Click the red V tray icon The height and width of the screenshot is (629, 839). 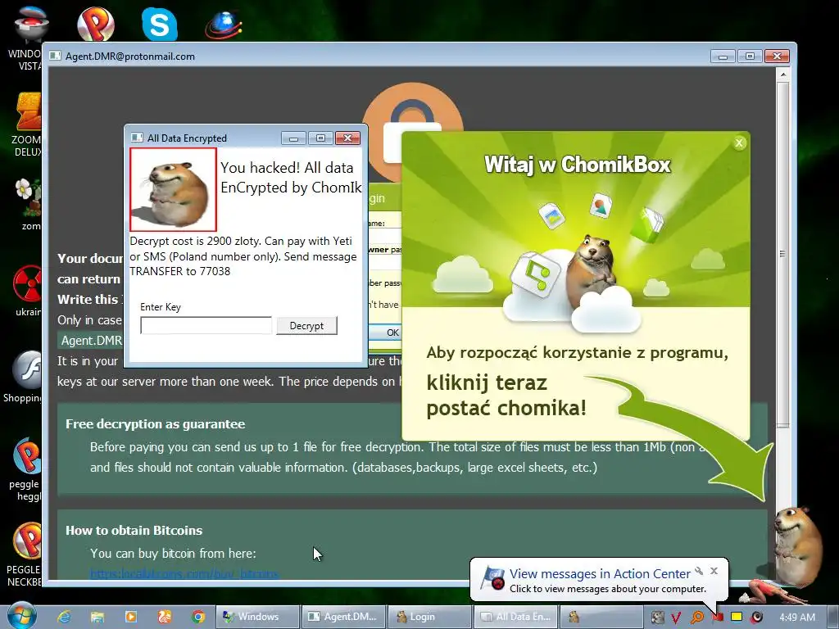(x=676, y=618)
